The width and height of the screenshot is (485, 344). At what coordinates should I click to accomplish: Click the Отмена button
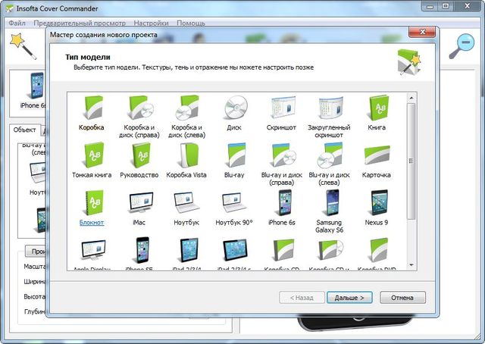click(402, 298)
